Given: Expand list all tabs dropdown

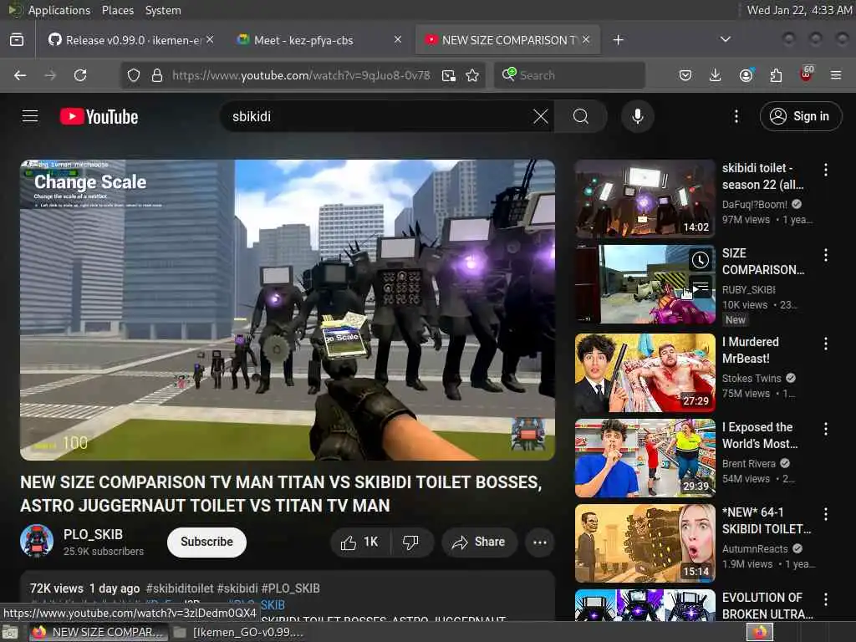Looking at the screenshot, I should click(725, 39).
